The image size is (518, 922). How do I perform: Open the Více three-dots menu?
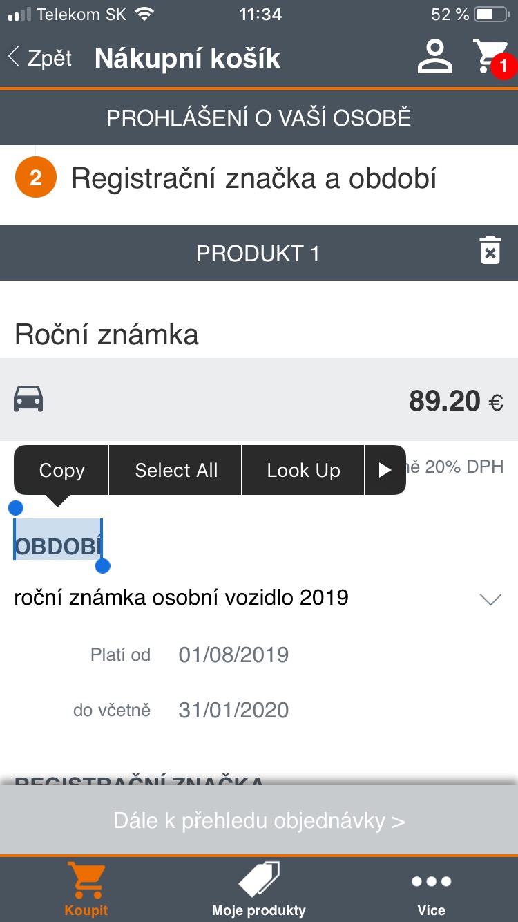pos(431,882)
